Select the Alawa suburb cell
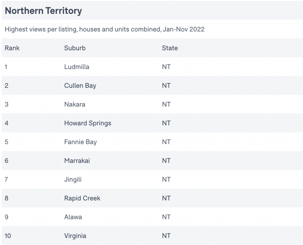303x245 pixels. point(73,217)
